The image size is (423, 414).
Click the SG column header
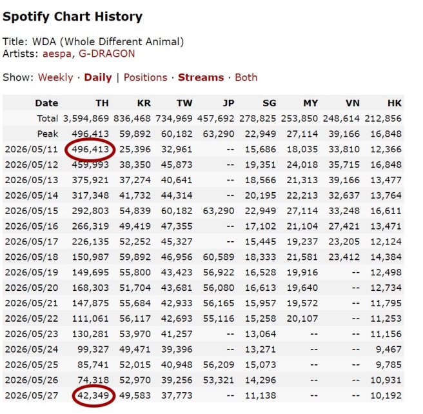coord(270,103)
